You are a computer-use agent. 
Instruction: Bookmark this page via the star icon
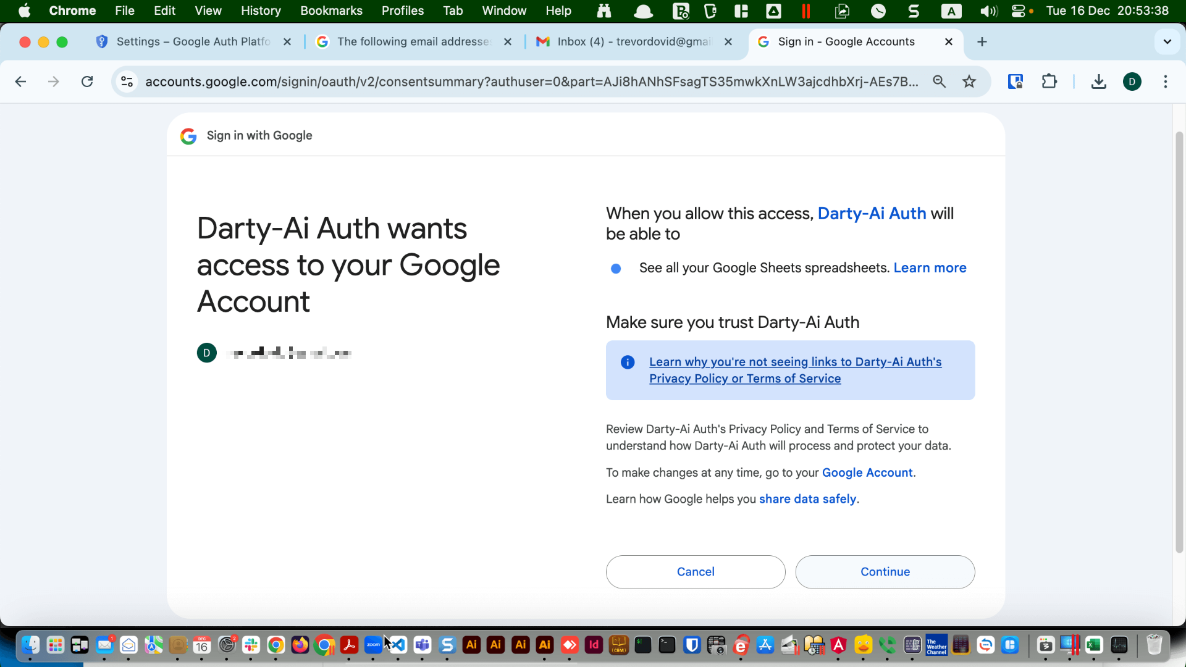click(x=969, y=81)
